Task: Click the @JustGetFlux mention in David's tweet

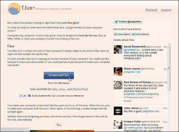Action: (x=132, y=50)
